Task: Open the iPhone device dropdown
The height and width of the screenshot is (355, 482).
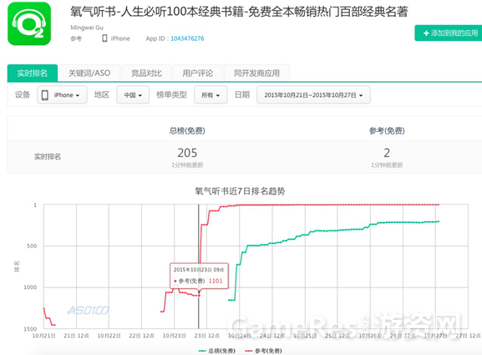Action: 63,95
